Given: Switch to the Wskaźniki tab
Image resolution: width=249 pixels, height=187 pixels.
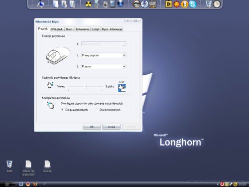Looking at the screenshot, I should click(x=57, y=29).
